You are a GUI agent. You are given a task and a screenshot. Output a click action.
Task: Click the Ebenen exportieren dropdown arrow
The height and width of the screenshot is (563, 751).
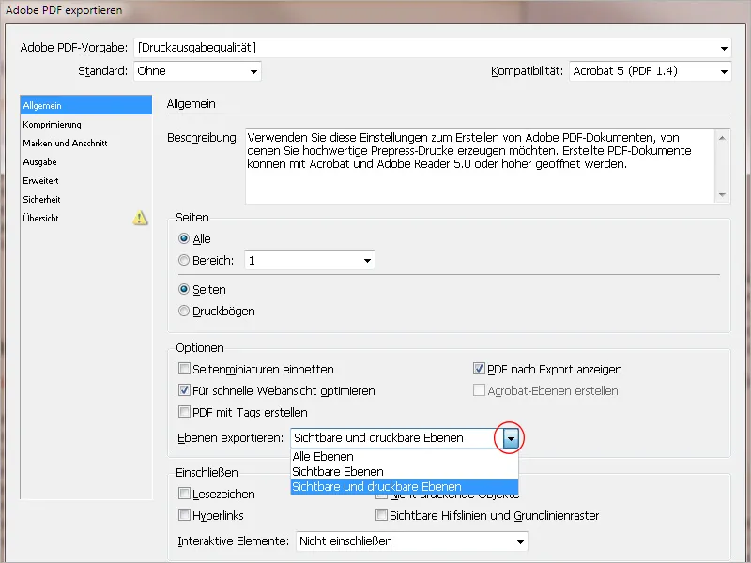click(511, 438)
